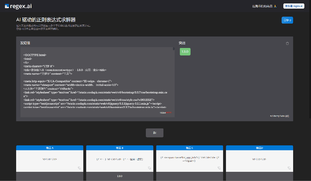Open the 选购我们的商品 shop link
311x181 pixels.
tap(264, 6)
